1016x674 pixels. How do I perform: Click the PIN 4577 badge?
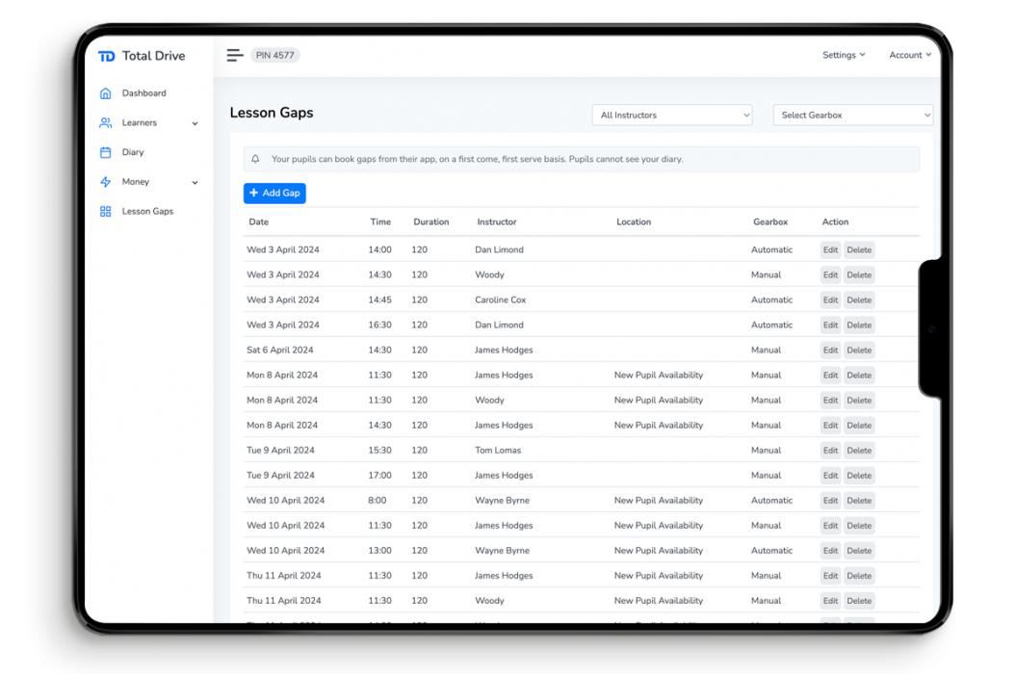point(274,55)
